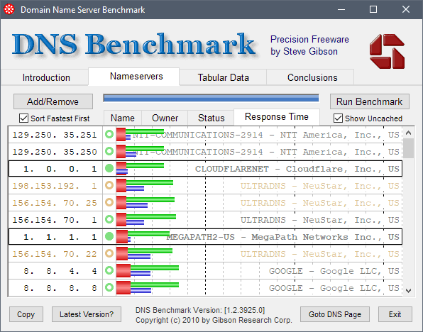Click the DNS Benchmark Version text
This screenshot has width=423, height=332.
point(200,310)
